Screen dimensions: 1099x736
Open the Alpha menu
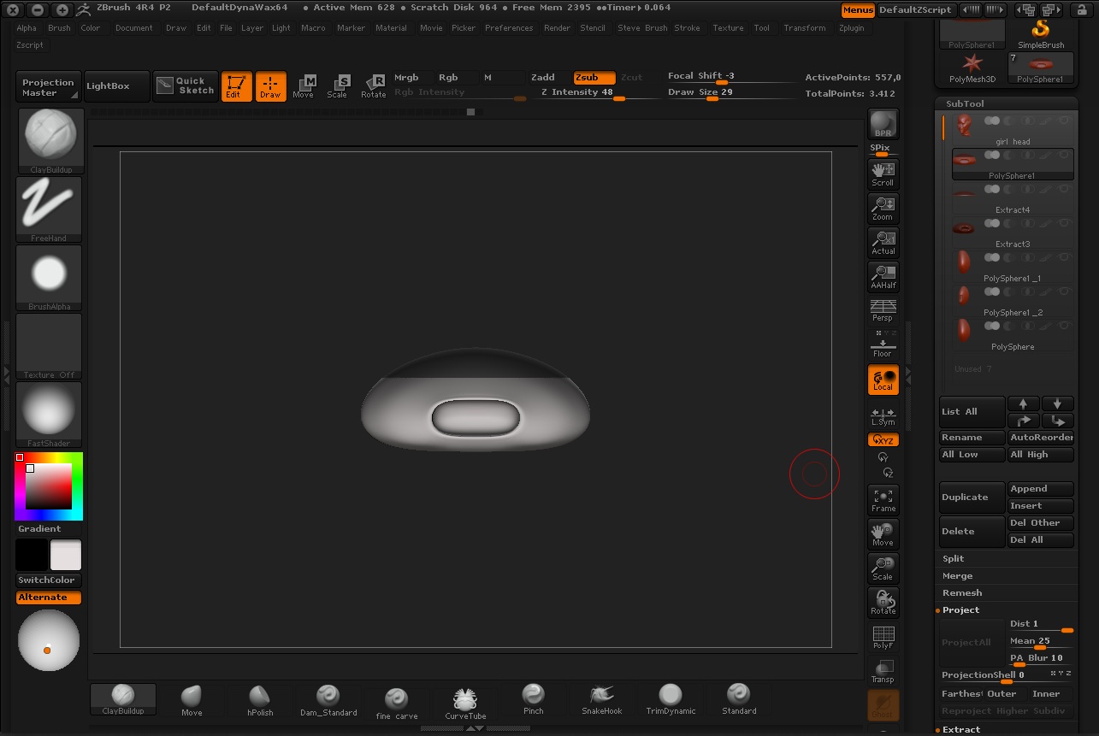pyautogui.click(x=27, y=28)
